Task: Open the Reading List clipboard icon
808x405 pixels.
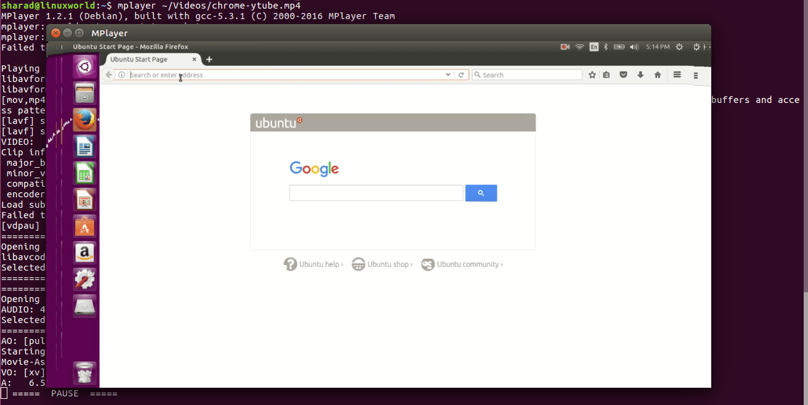Action: (x=606, y=75)
